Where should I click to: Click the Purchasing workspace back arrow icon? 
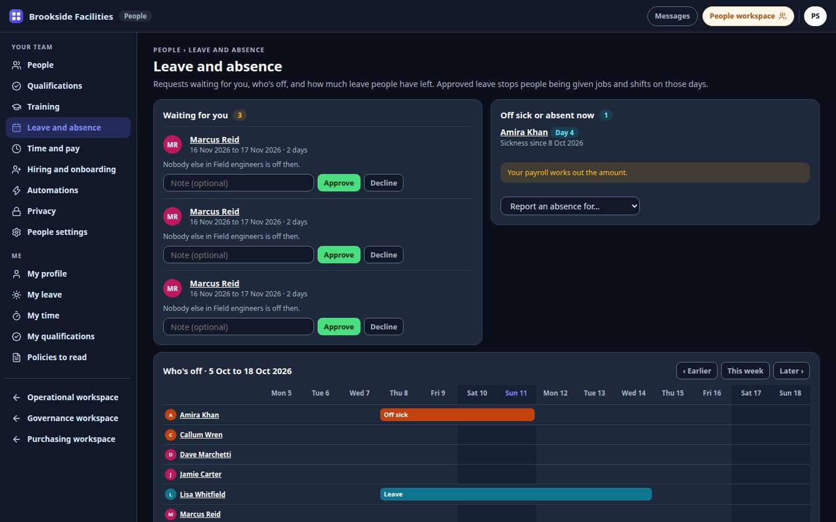click(16, 439)
